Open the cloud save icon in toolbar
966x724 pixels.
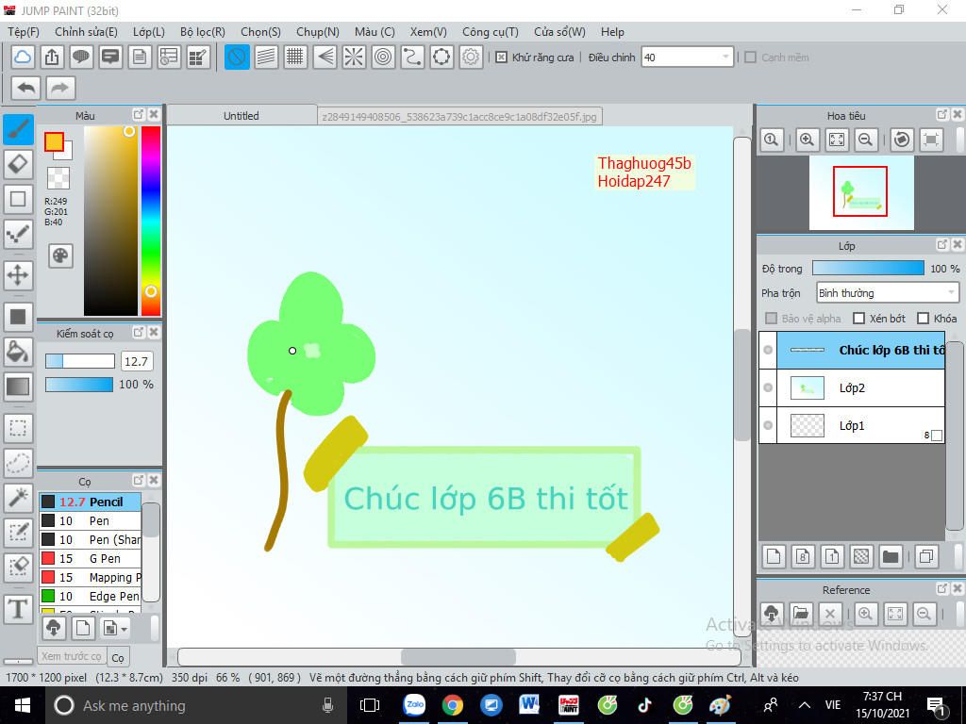tap(23, 58)
